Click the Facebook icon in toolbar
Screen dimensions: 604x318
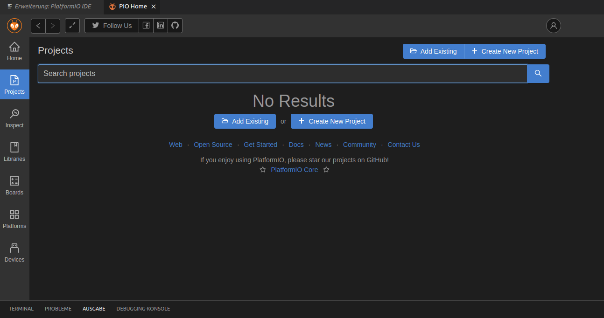pyautogui.click(x=146, y=26)
